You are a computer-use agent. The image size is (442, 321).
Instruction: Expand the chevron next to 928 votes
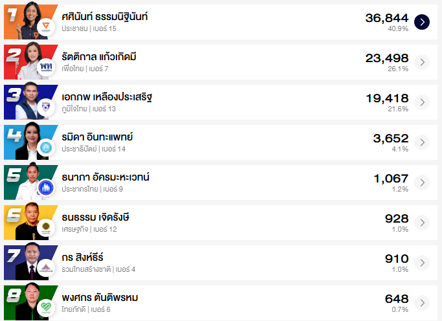point(422,223)
